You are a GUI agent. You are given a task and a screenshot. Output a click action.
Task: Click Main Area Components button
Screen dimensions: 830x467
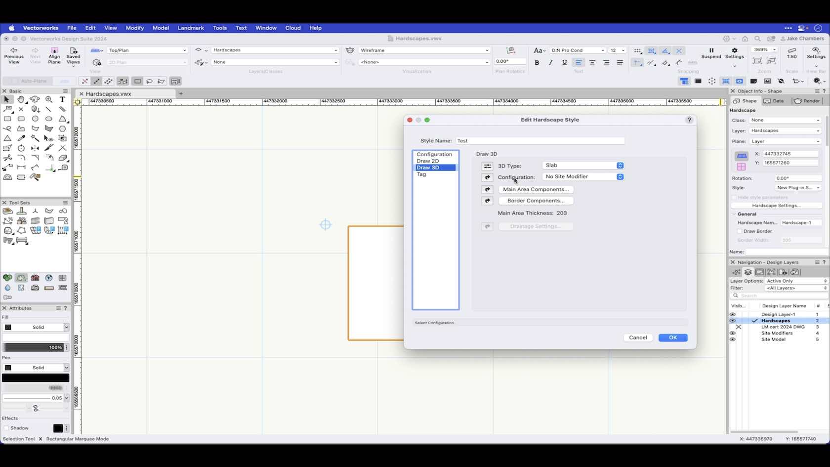[536, 189]
